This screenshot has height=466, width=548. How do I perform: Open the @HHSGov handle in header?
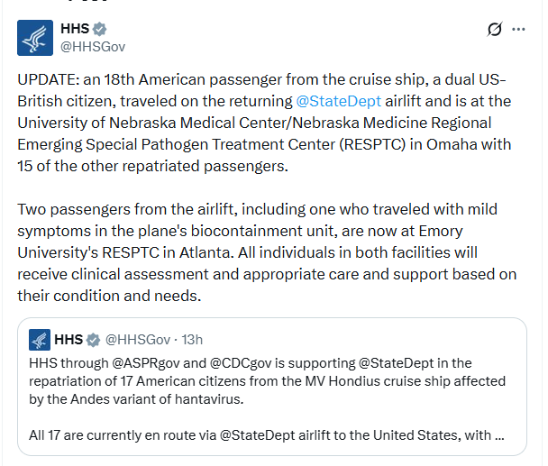(x=93, y=47)
